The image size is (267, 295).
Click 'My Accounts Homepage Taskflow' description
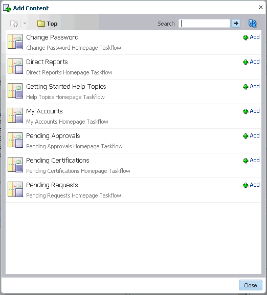(67, 122)
